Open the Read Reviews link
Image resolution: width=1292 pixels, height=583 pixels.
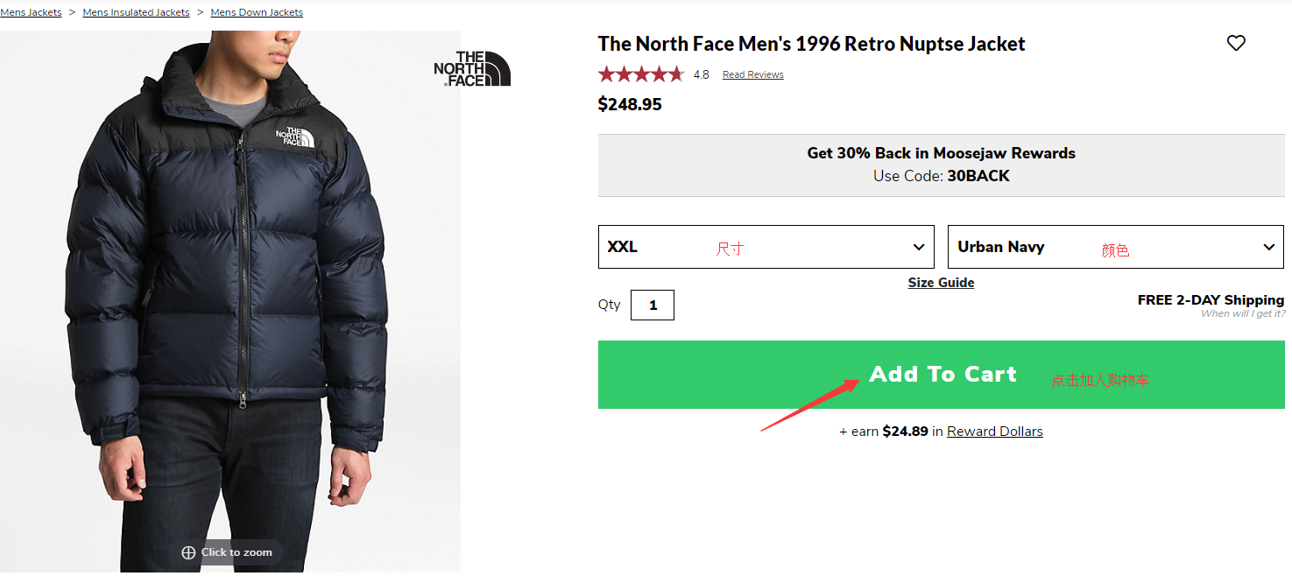[752, 75]
